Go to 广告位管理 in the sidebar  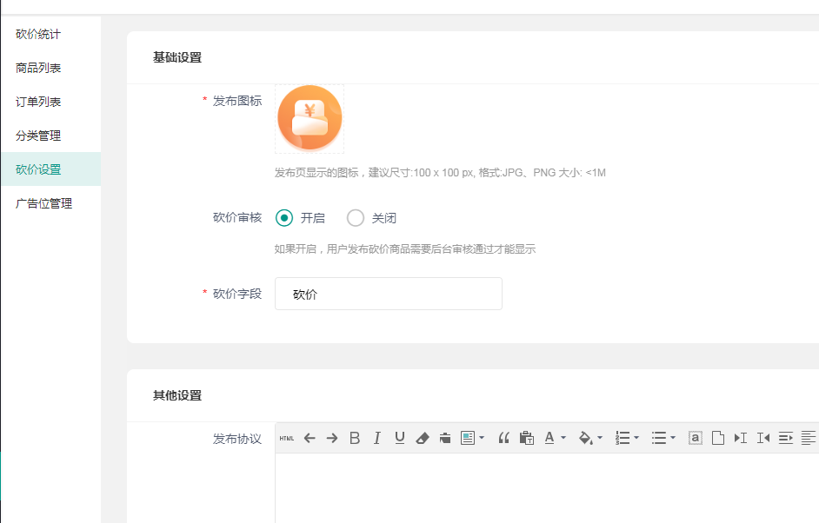(x=43, y=203)
